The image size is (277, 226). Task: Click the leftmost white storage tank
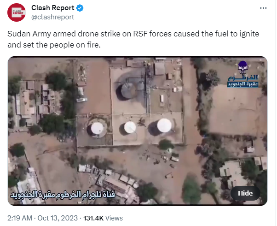pos(97,128)
